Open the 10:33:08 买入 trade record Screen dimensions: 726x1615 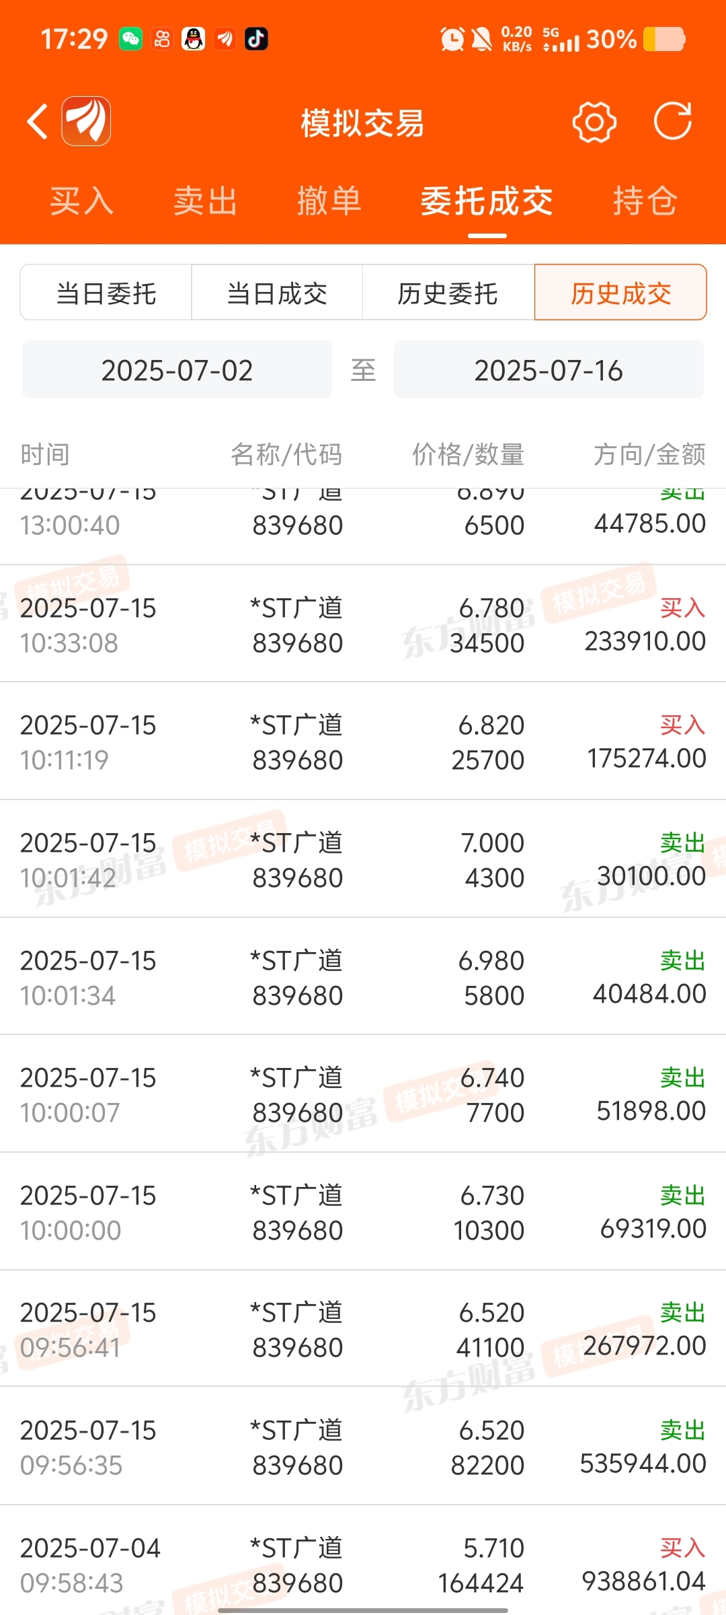(x=363, y=624)
